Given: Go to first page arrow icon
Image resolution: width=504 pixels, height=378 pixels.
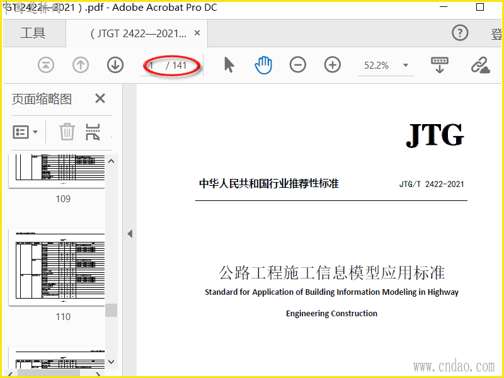Looking at the screenshot, I should pyautogui.click(x=46, y=66).
